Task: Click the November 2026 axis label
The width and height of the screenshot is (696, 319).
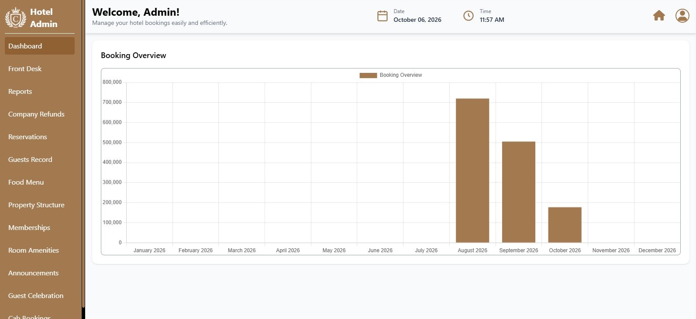Action: tap(611, 250)
